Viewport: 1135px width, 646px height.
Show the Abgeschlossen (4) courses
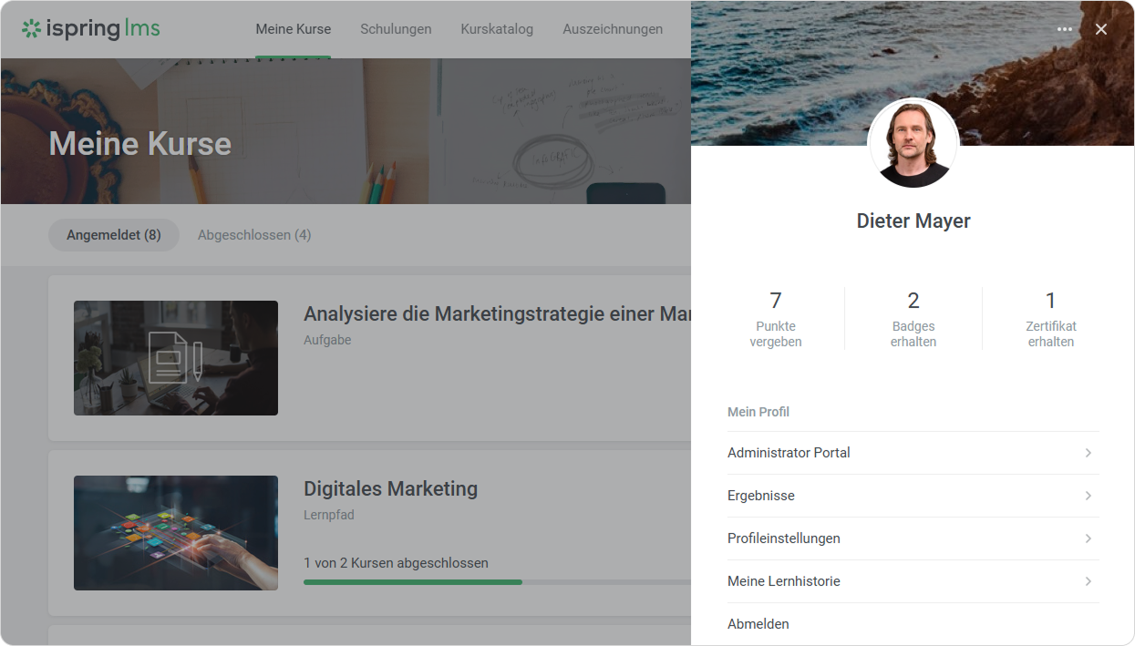point(254,235)
